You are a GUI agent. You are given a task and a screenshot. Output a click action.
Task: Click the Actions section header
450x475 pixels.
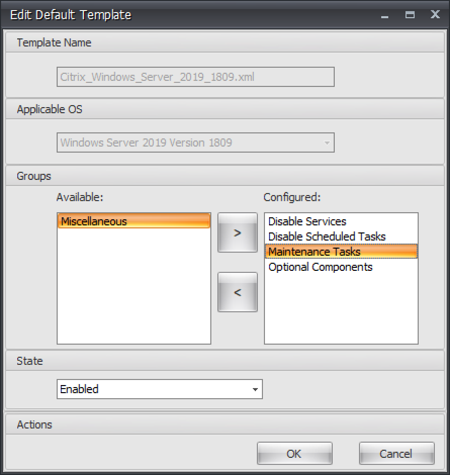(34, 424)
